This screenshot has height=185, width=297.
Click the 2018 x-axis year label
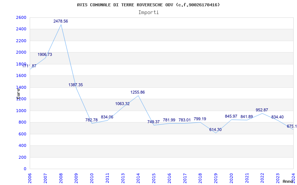[200, 178]
